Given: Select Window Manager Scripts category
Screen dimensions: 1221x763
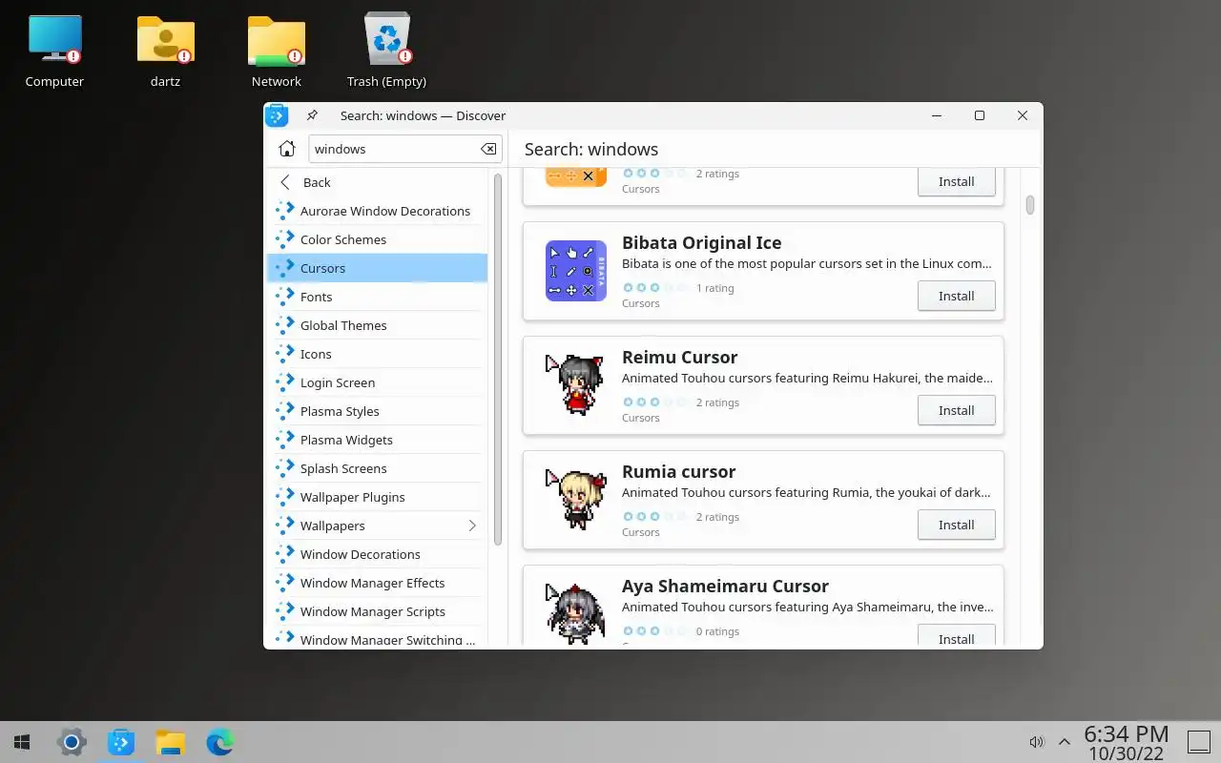Looking at the screenshot, I should [x=378, y=611].
